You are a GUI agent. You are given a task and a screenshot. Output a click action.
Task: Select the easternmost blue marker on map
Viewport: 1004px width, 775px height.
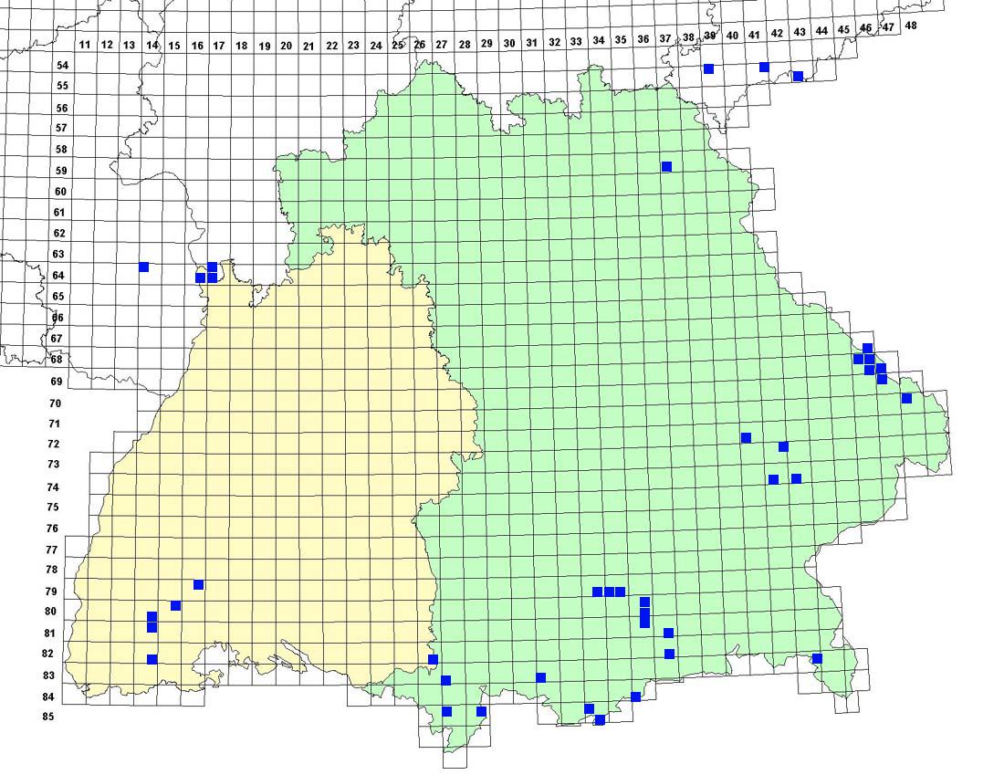906,398
